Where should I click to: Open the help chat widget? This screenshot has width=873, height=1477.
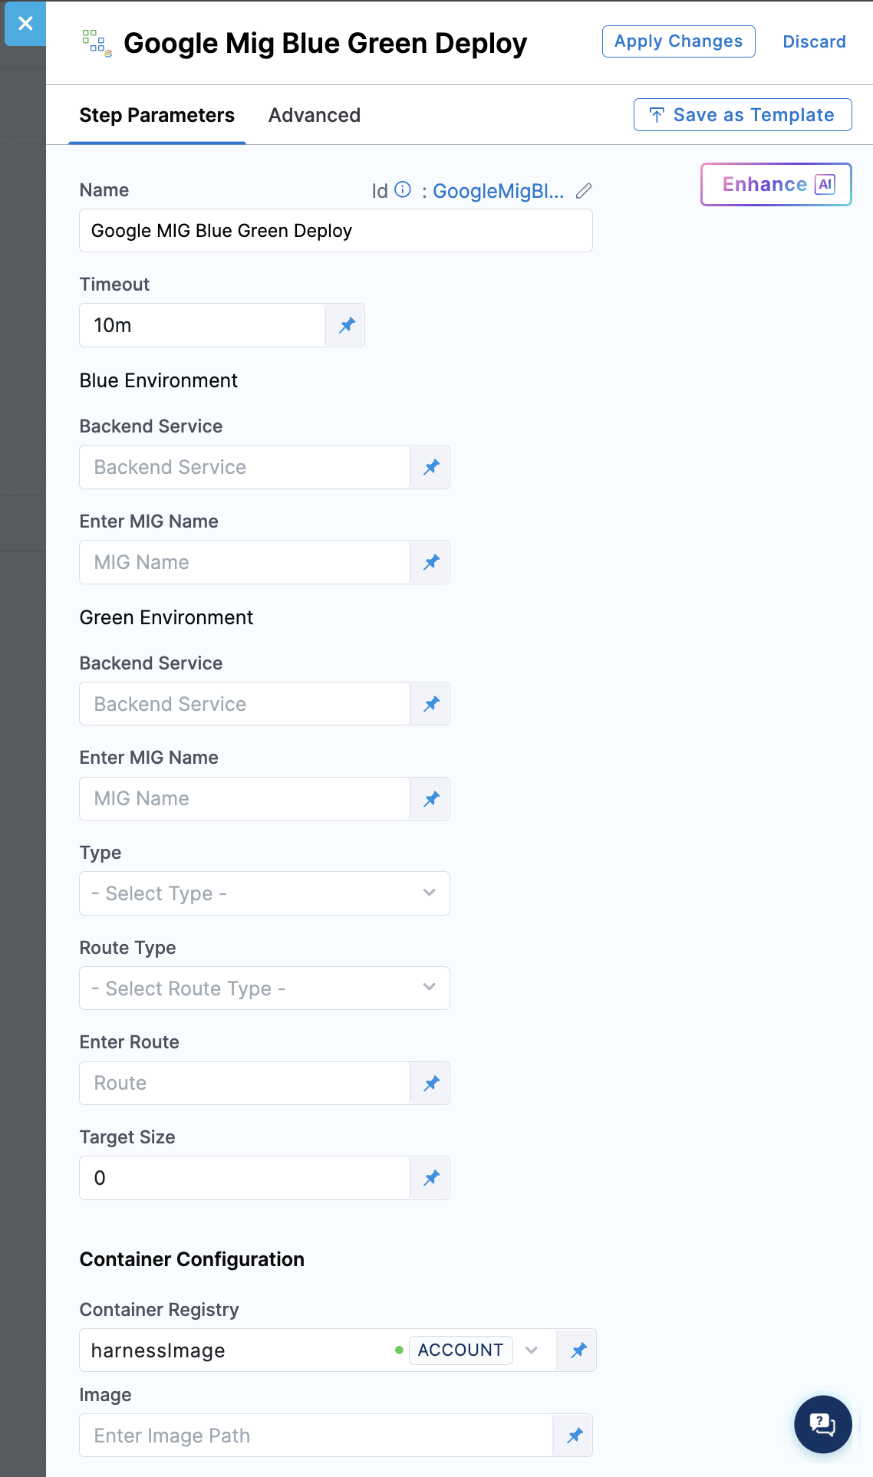click(x=822, y=1424)
